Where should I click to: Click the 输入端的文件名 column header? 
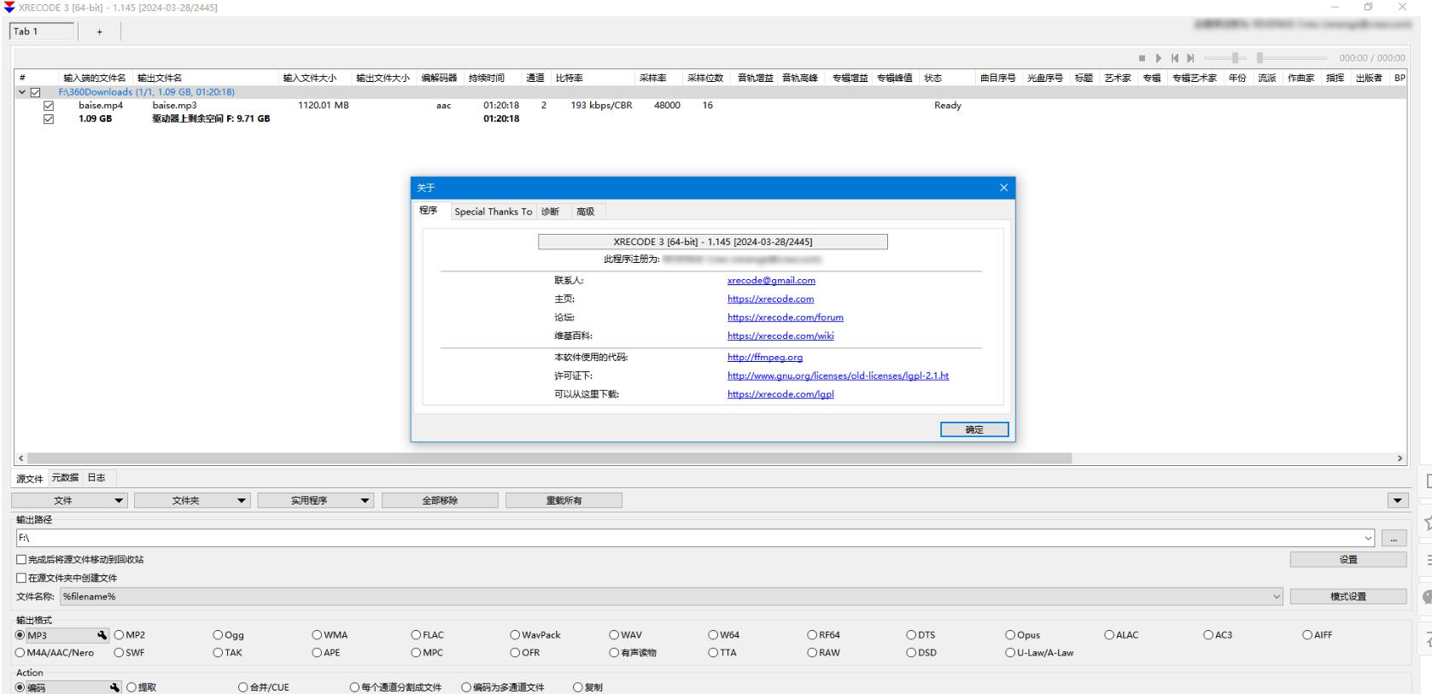(x=96, y=78)
